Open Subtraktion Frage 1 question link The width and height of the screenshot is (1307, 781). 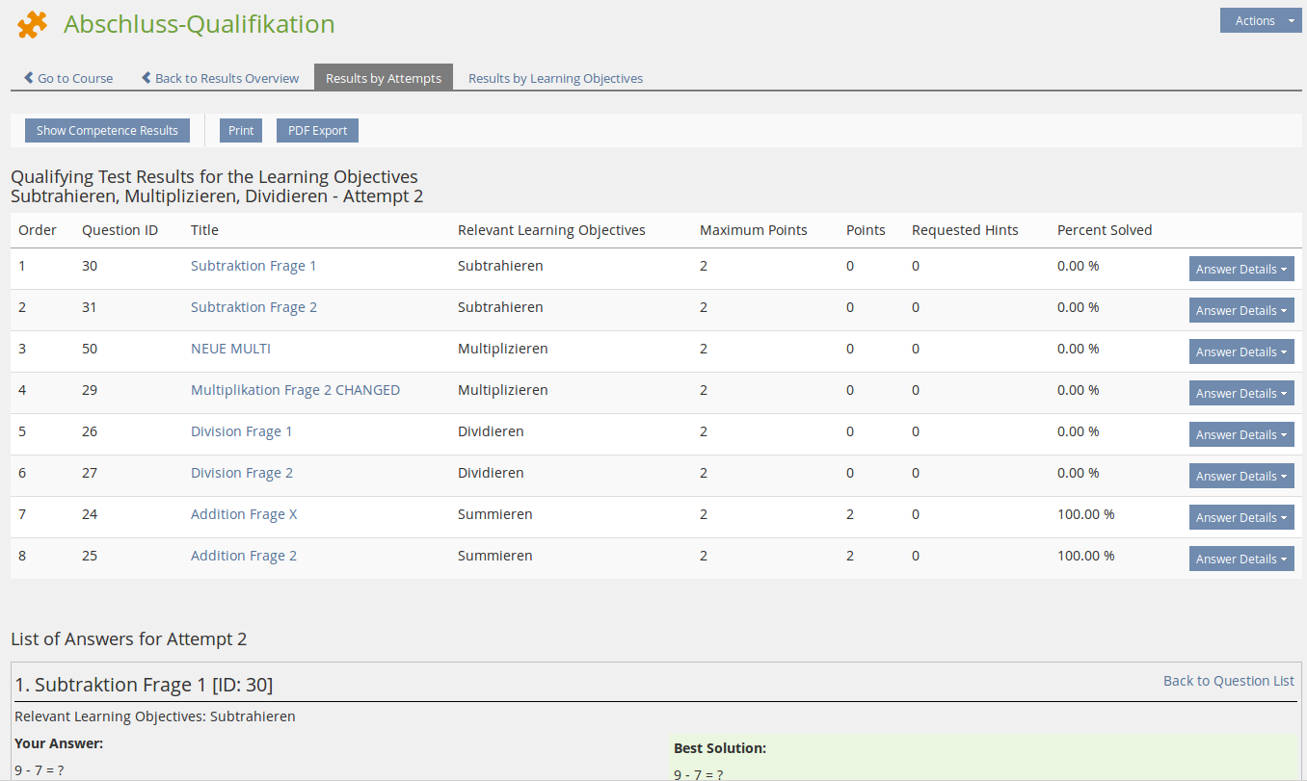click(253, 266)
